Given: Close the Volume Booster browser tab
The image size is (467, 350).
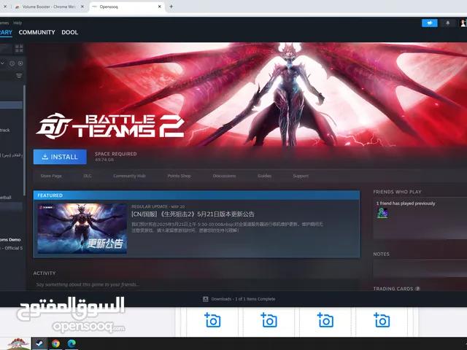Looking at the screenshot, I should coord(82,7).
